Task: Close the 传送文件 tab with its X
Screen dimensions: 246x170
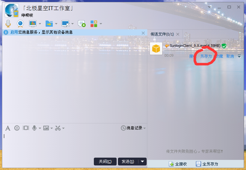Action: (178, 34)
